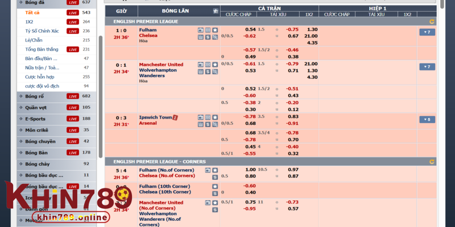Click the Arsenal team name
The height and width of the screenshot is (227, 455).
(148, 123)
